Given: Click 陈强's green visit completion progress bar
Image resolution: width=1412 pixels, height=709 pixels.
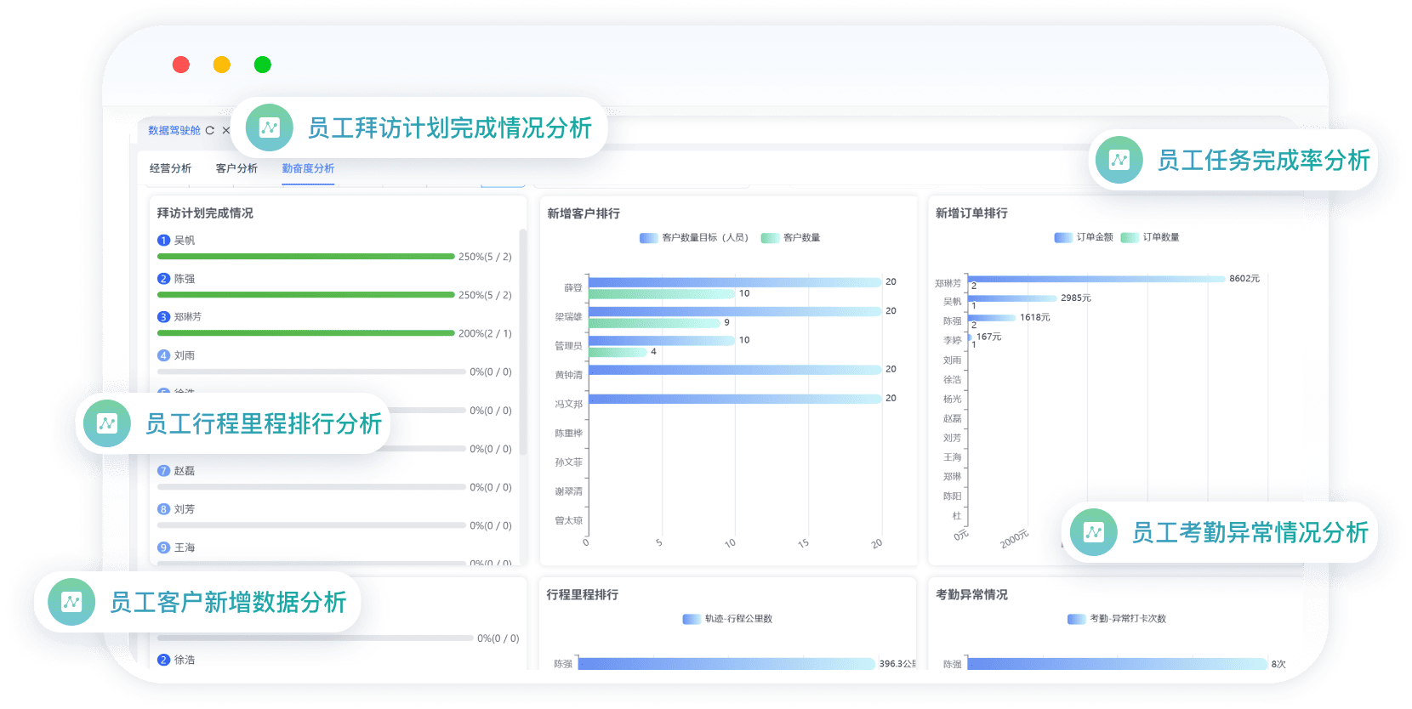Looking at the screenshot, I should point(305,295).
